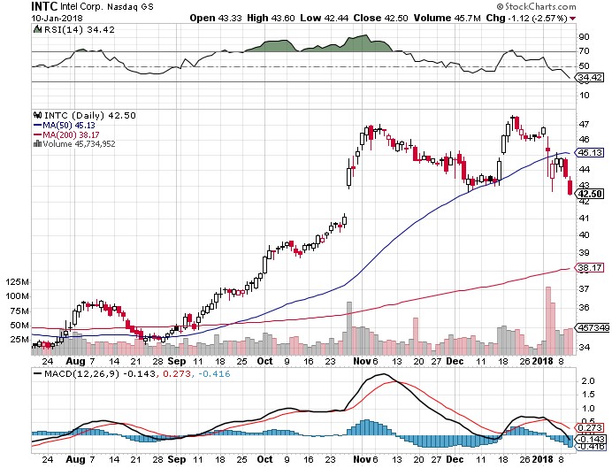Click the -0.143 MACD line tag on axis

(x=590, y=439)
